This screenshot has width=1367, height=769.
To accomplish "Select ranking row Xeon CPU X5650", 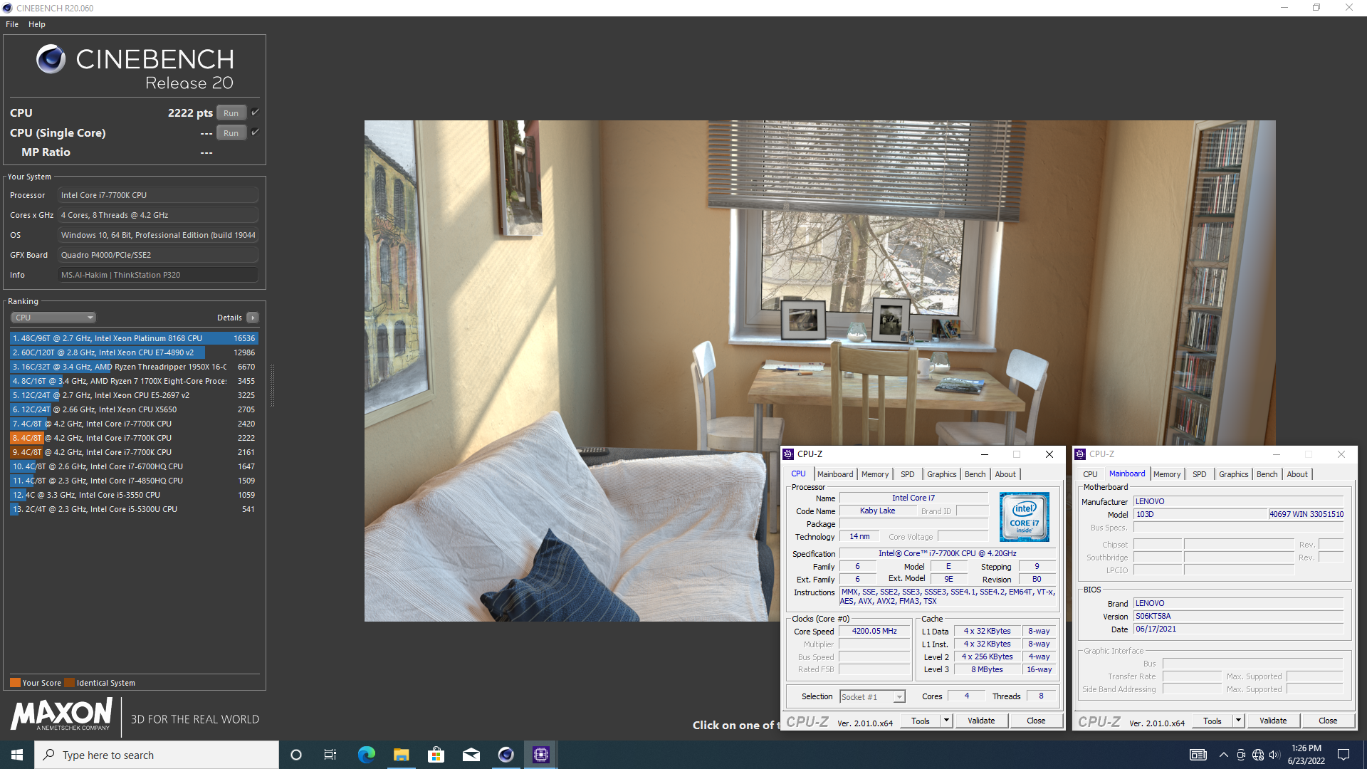I will click(134, 409).
